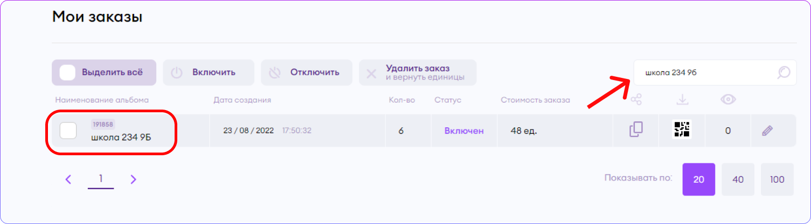Click the download column header icon
This screenshot has width=811, height=224.
[x=683, y=99]
